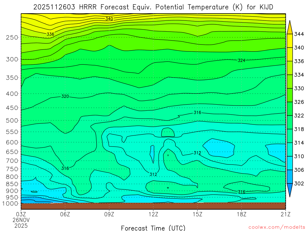Click the 1000 pressure level axis label
This screenshot has height=231, width=308.
point(11,204)
